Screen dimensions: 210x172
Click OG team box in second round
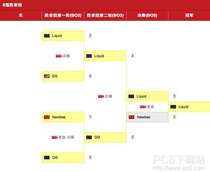click(105, 137)
